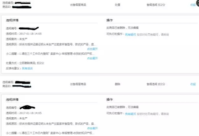Expand 小二提醒 text in first record

tap(92, 58)
